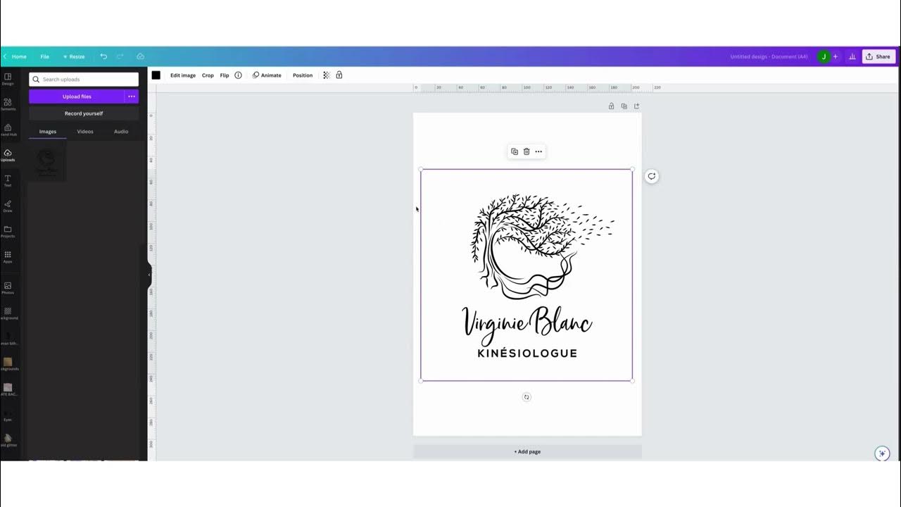Select the Uploads sidebar icon
Viewport: 901px width, 507px height.
point(8,155)
